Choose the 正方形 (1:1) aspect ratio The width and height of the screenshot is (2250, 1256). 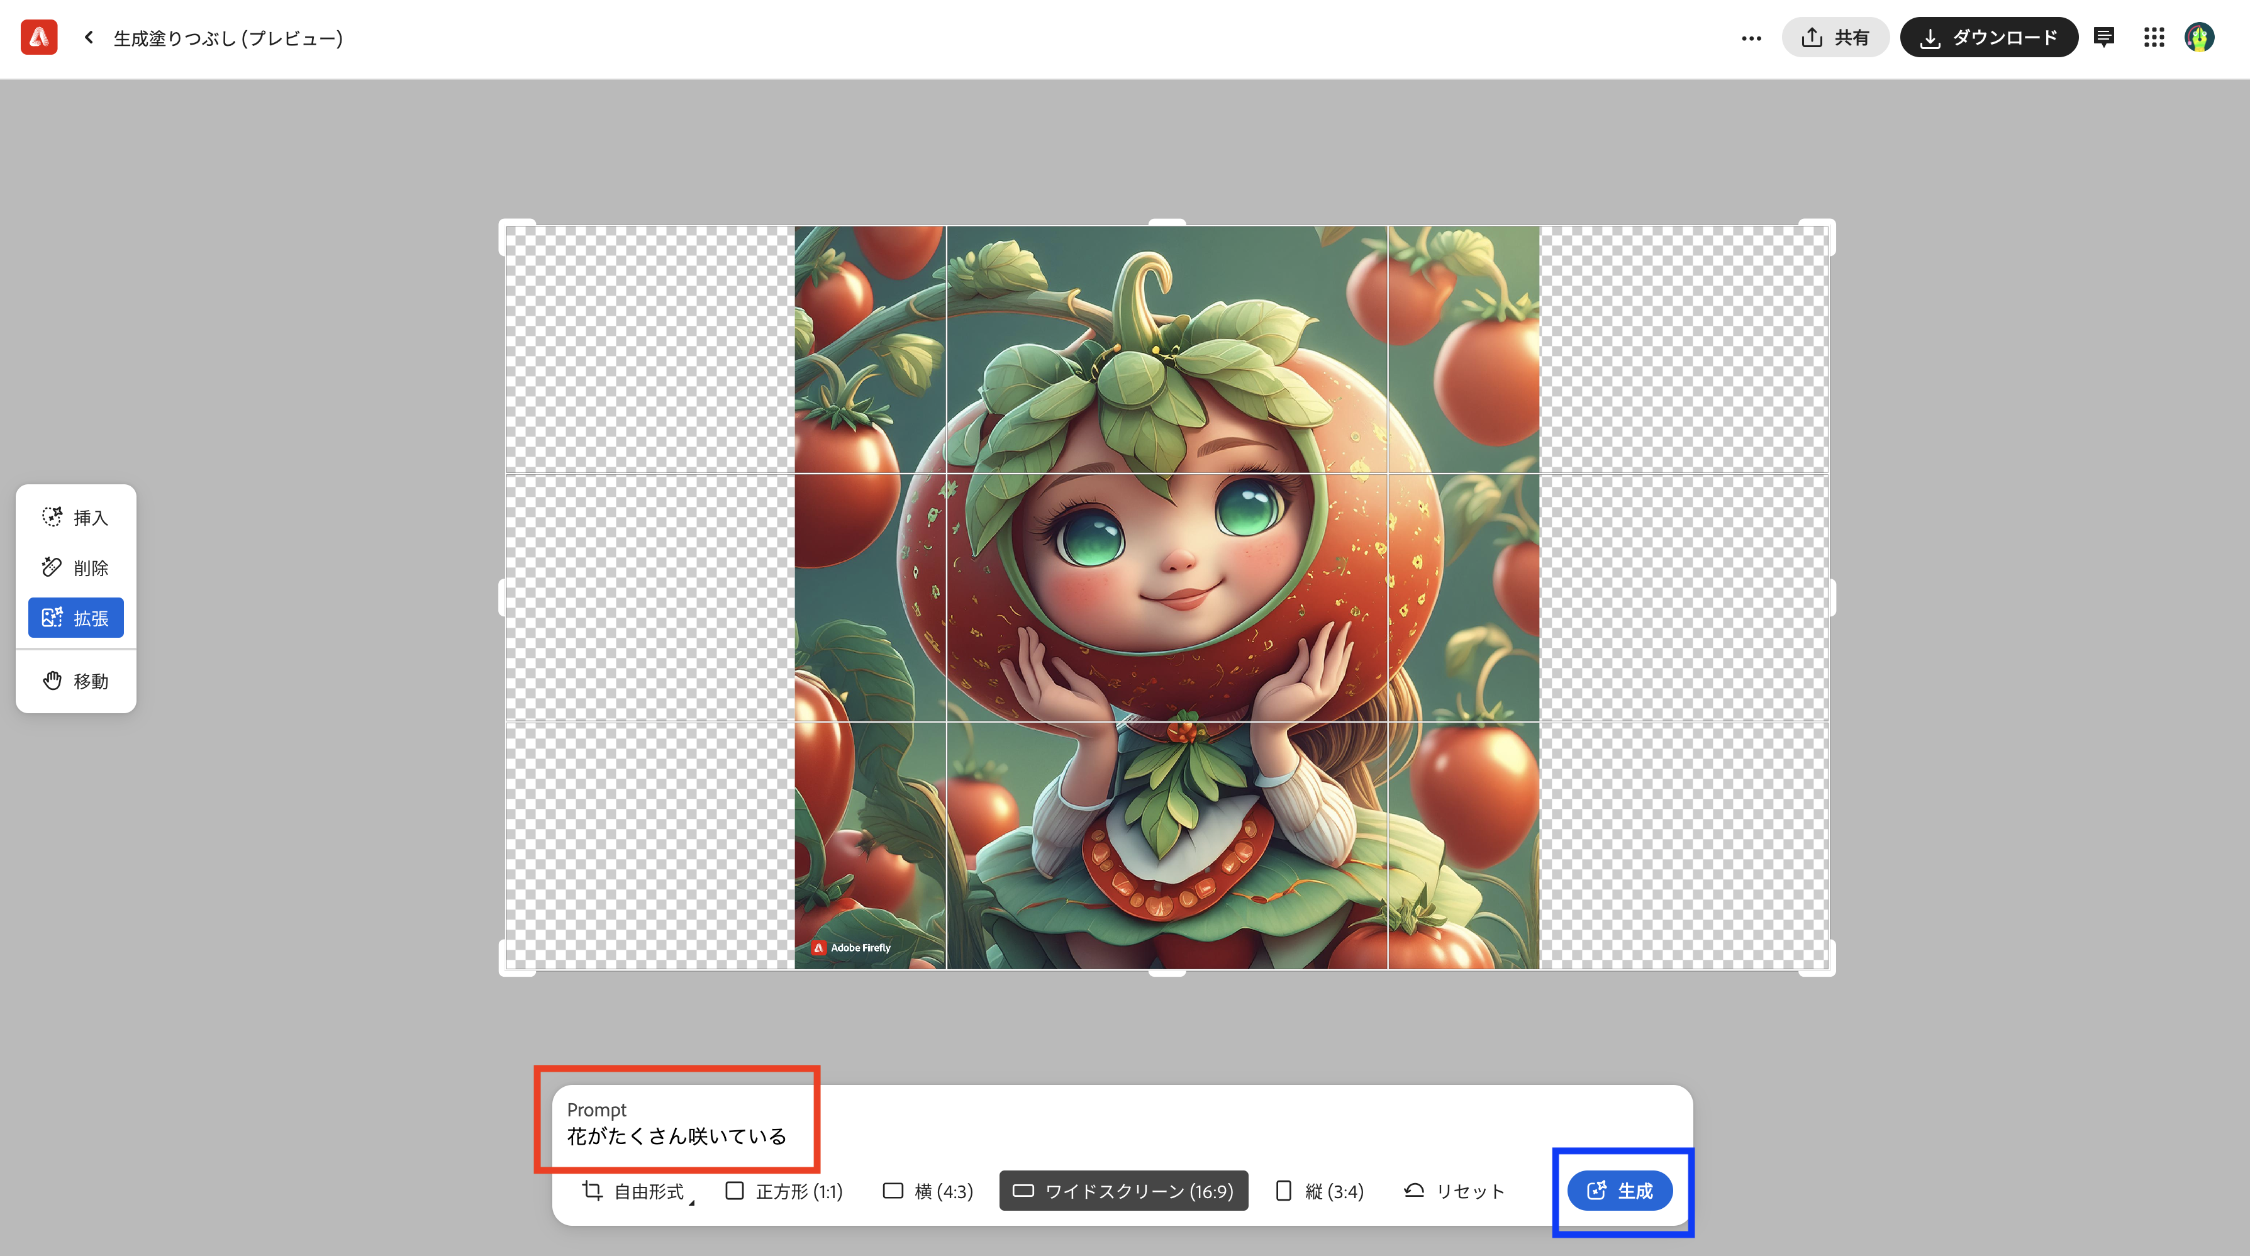pos(784,1191)
